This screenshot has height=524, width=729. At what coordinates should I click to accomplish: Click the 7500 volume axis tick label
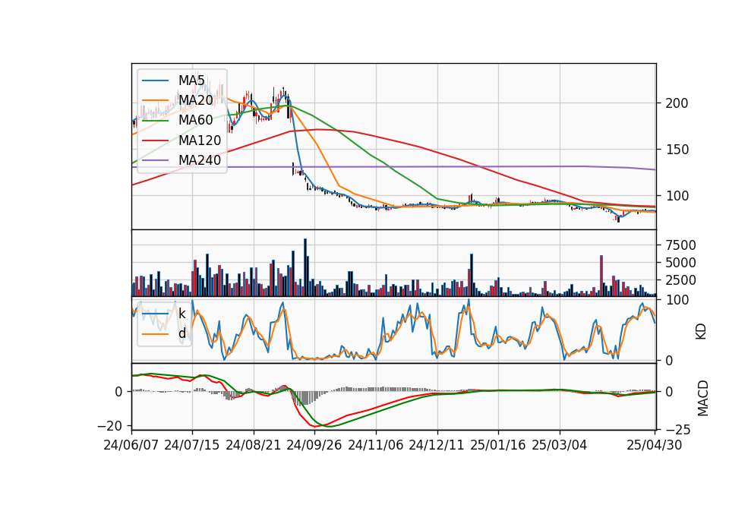pyautogui.click(x=680, y=245)
